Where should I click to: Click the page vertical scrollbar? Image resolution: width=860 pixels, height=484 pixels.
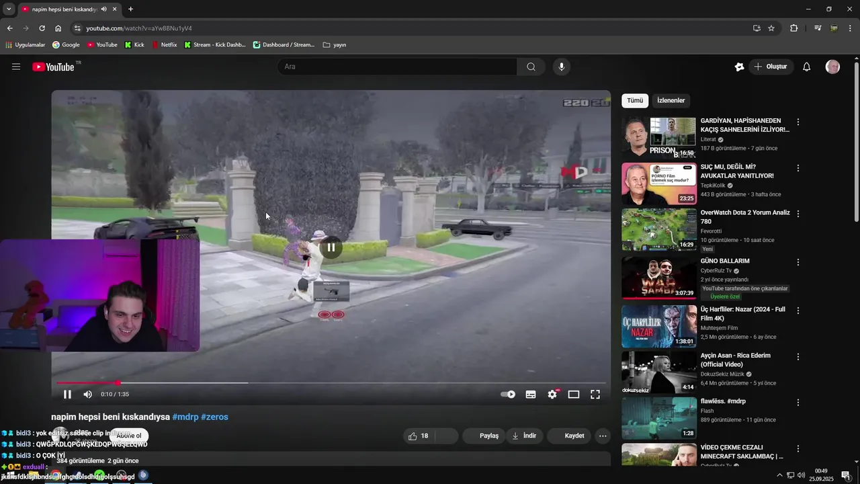pos(856,141)
